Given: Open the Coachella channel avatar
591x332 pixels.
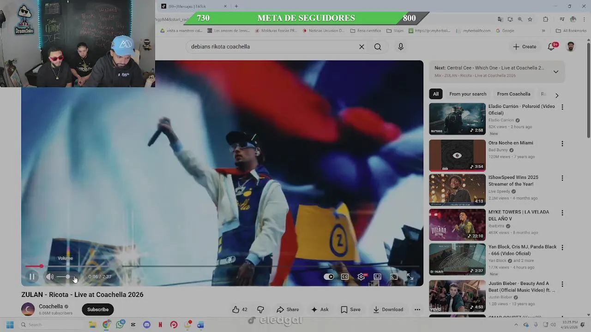Looking at the screenshot, I should (x=28, y=309).
